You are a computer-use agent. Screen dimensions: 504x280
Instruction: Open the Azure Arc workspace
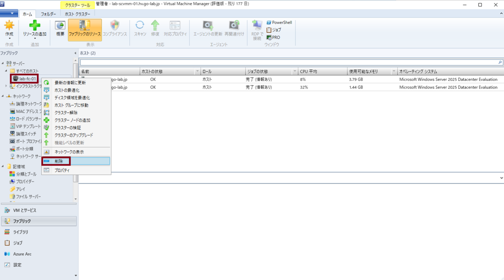point(39,254)
